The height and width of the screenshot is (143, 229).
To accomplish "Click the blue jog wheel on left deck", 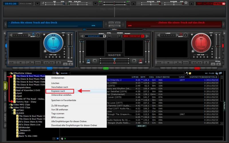I will tap(53, 43).
